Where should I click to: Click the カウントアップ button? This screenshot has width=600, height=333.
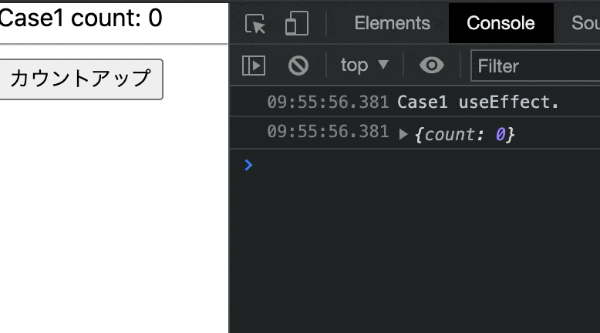81,79
